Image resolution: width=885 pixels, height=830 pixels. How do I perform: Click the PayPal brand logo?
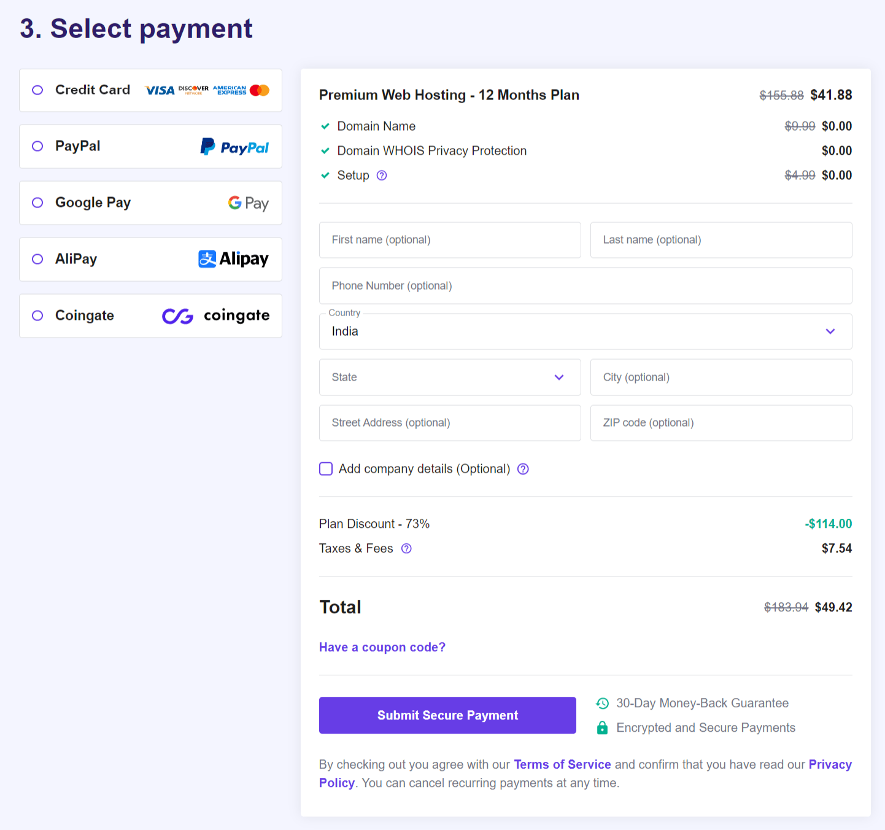234,147
